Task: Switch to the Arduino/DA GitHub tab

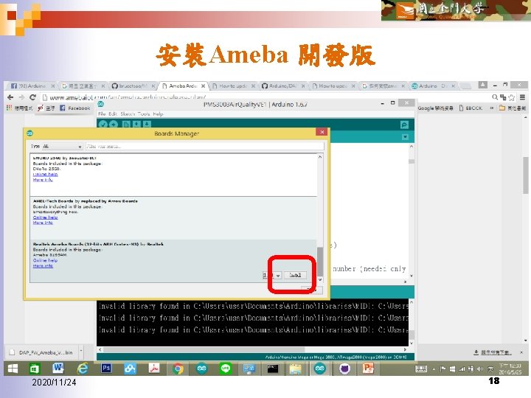Action: (283, 86)
